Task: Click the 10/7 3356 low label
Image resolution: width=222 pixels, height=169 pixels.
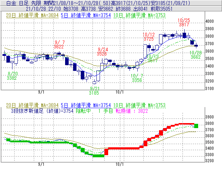Action: click(137, 78)
